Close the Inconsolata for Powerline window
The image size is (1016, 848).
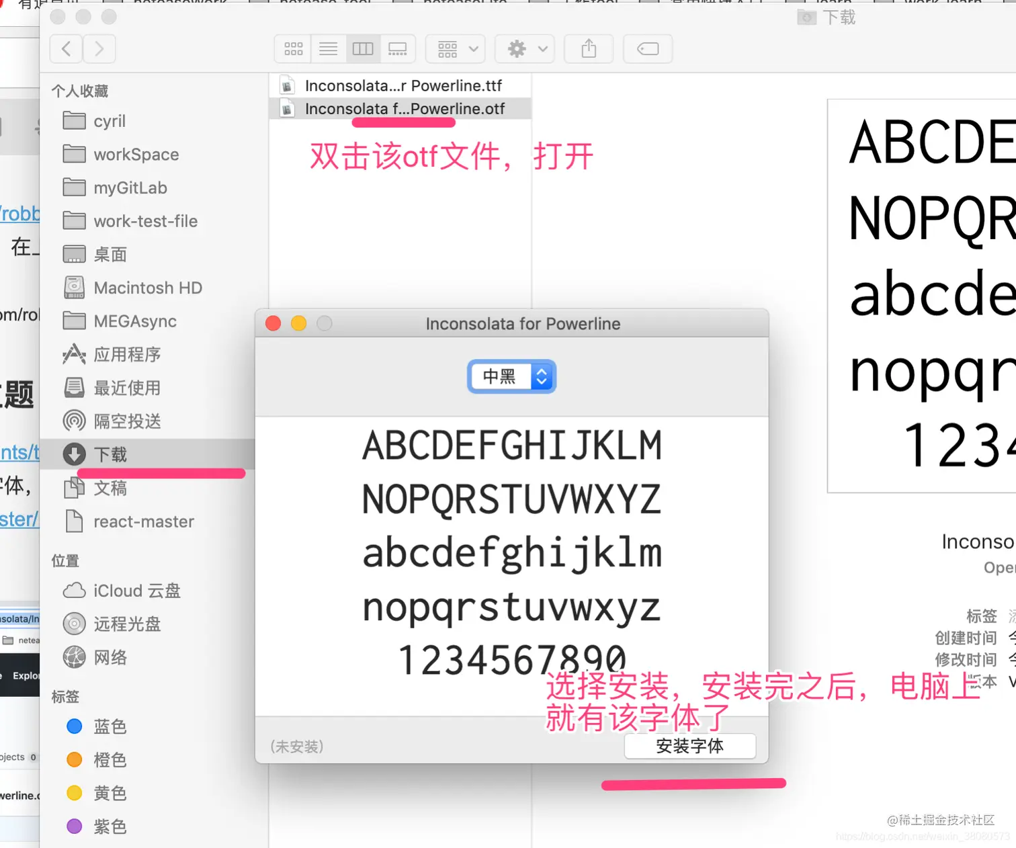tap(273, 323)
